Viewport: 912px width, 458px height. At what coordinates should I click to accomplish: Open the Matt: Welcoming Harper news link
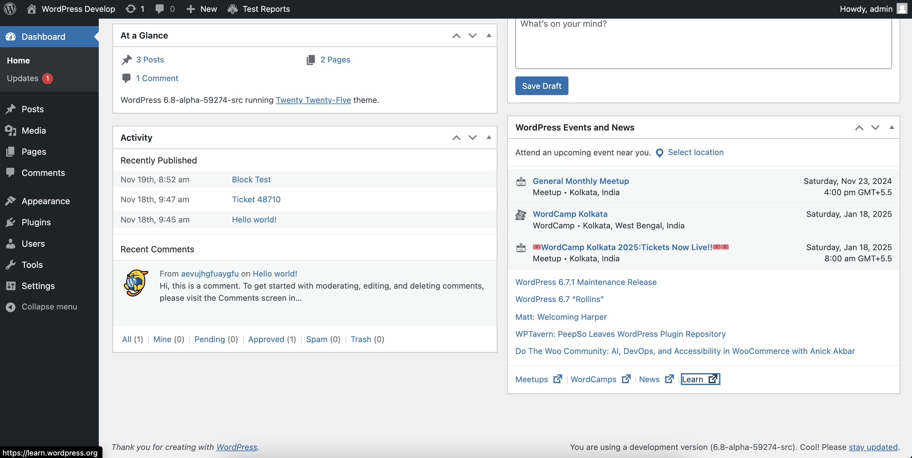tap(561, 317)
